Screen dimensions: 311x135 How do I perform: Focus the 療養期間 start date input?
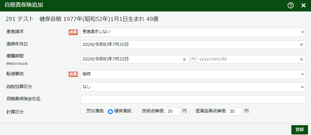(x=135, y=59)
